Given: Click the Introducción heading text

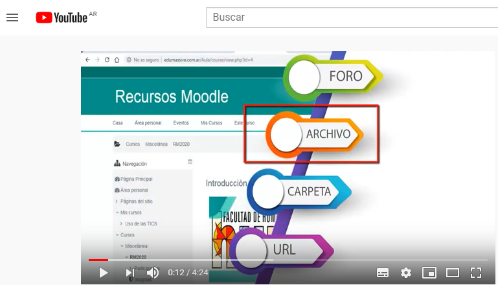Looking at the screenshot, I should pyautogui.click(x=226, y=183).
